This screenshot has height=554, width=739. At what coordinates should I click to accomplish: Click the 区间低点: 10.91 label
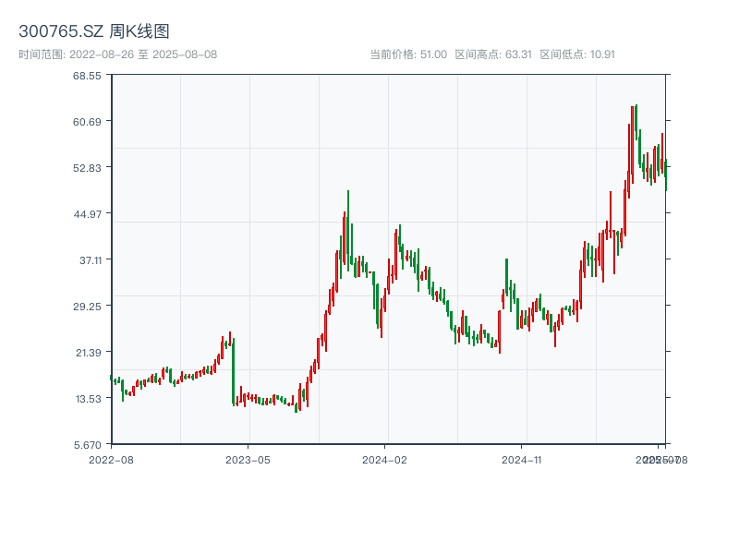577,54
